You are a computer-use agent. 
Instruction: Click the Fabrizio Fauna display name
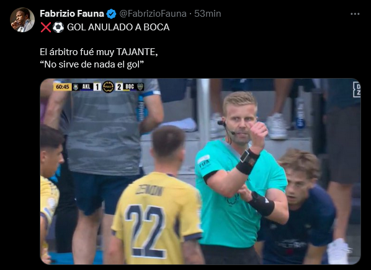(x=72, y=14)
